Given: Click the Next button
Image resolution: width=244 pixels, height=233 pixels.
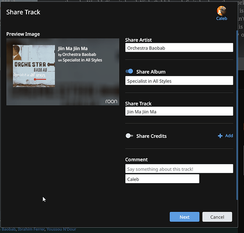Looking at the screenshot, I should click(x=185, y=217).
